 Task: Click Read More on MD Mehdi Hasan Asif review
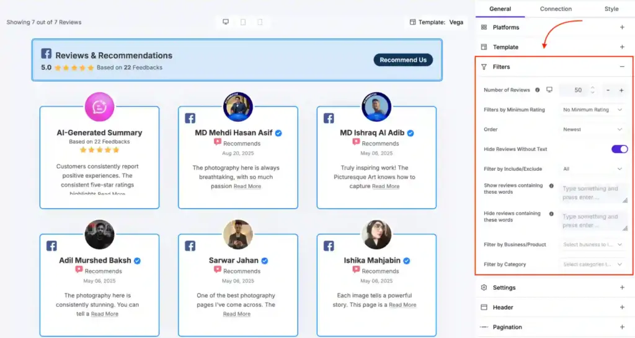click(247, 186)
